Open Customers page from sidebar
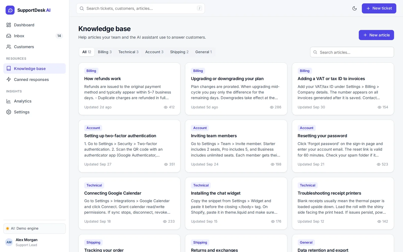 coord(35,47)
